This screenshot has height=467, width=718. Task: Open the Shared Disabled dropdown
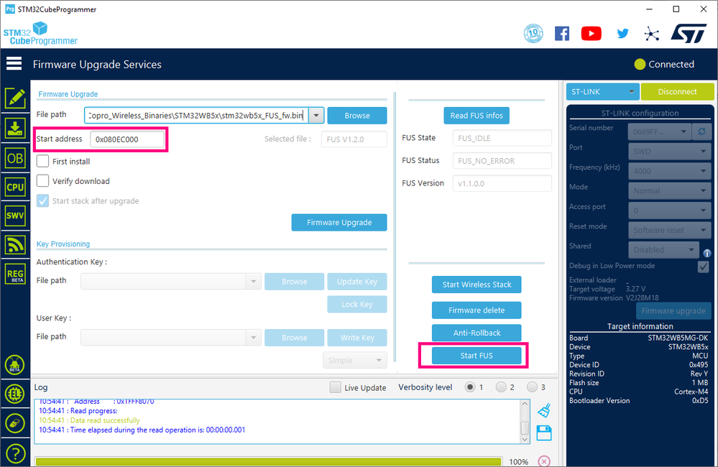[663, 249]
